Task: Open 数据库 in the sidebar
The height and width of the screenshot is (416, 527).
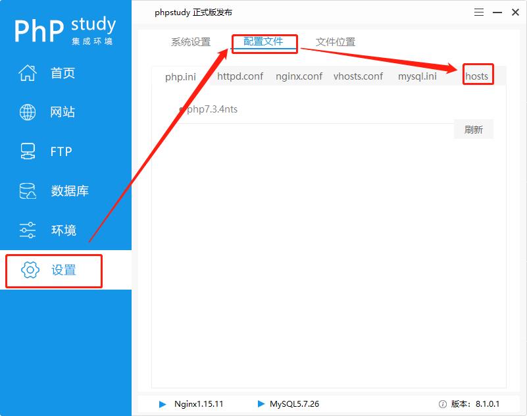Action: pyautogui.click(x=70, y=191)
